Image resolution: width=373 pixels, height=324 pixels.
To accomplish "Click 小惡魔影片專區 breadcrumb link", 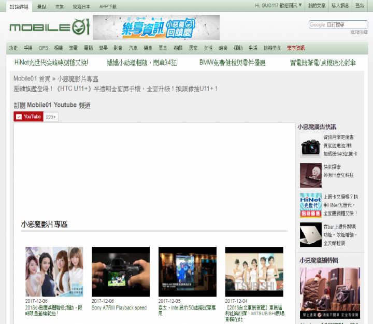I will click(78, 79).
